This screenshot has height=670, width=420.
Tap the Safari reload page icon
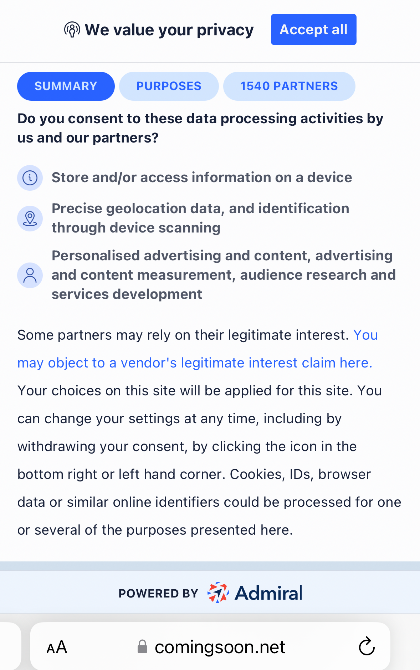point(367,646)
